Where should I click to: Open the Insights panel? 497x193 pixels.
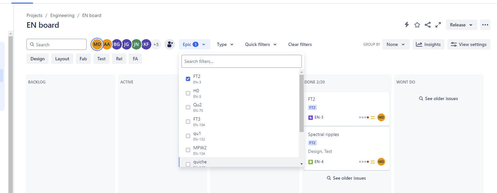pyautogui.click(x=428, y=44)
